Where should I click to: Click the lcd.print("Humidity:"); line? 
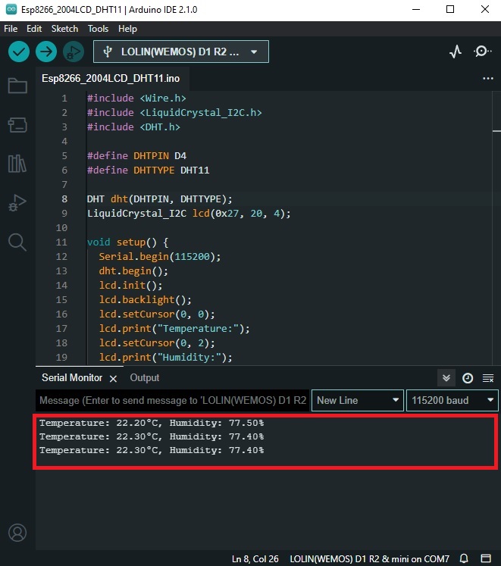(166, 358)
